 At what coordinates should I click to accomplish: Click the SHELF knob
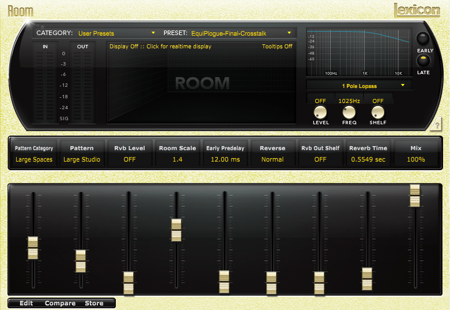click(377, 112)
